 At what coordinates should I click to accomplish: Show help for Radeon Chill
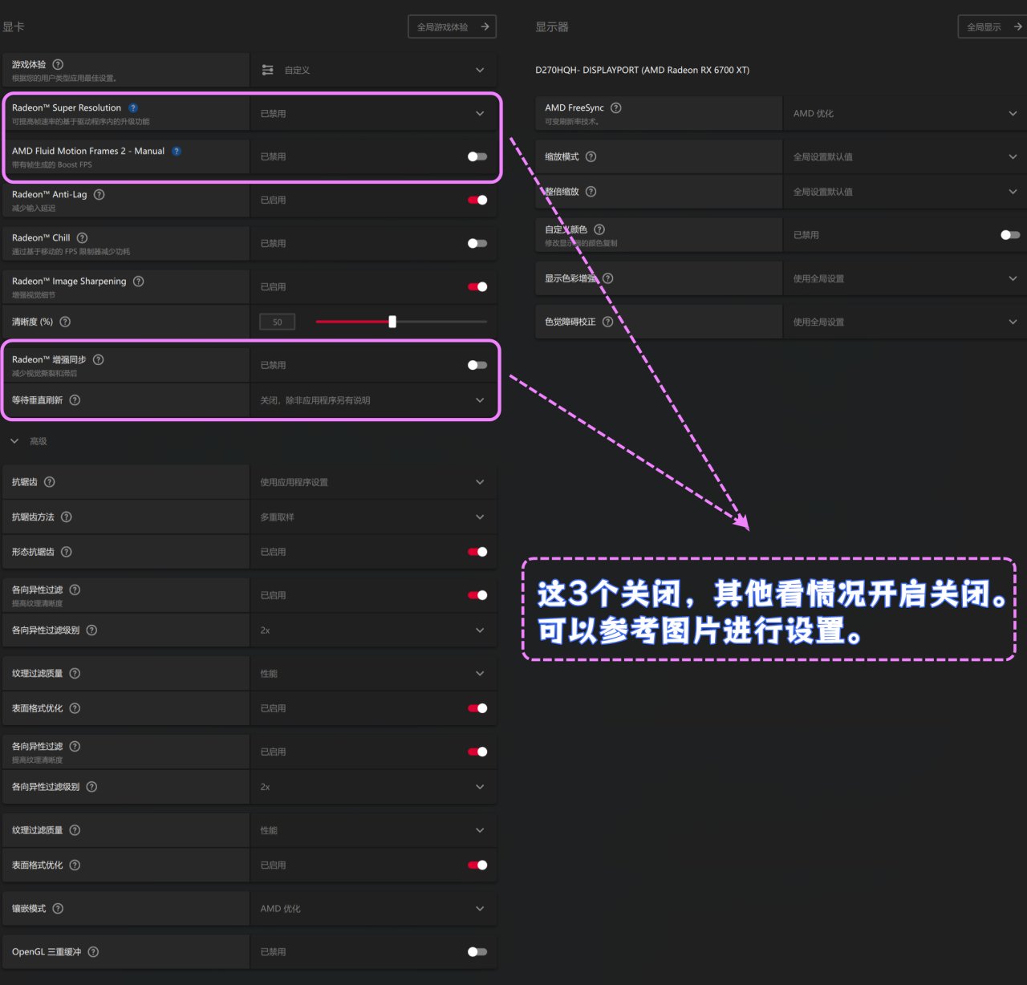pyautogui.click(x=82, y=237)
